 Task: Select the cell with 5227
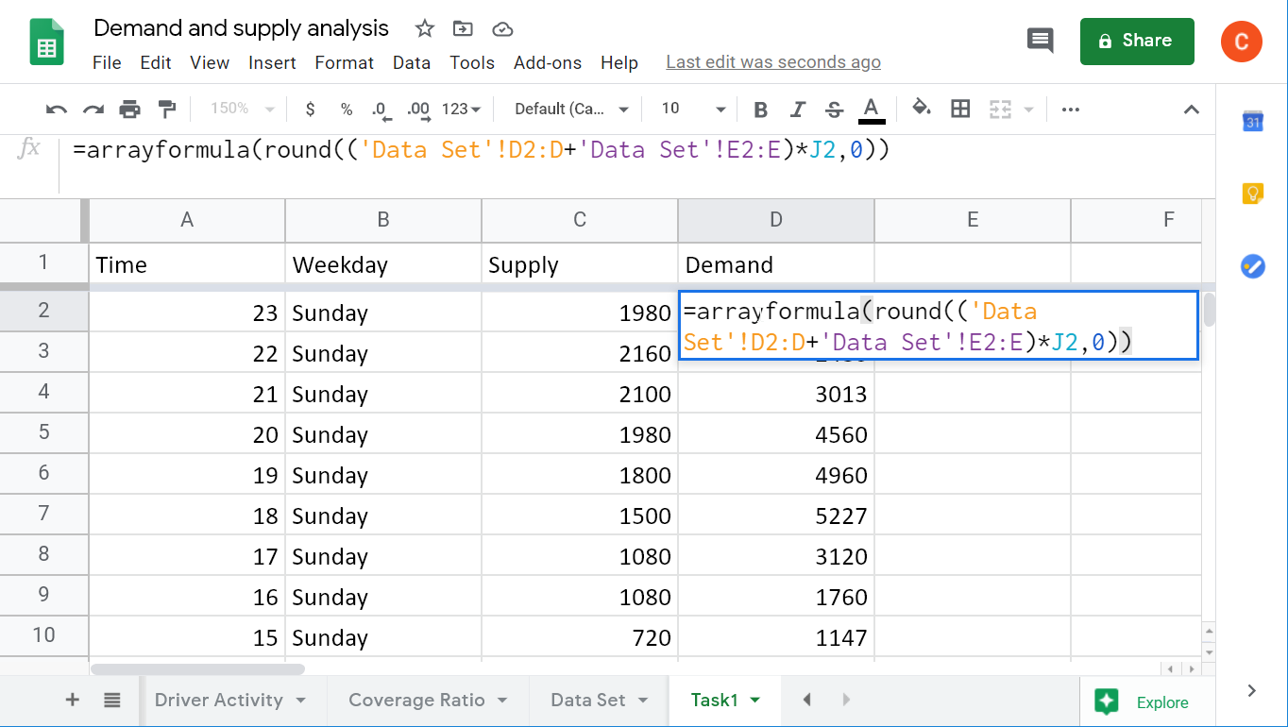pyautogui.click(x=776, y=516)
